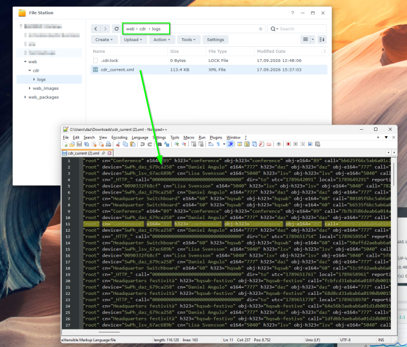Close the cdr_current (2).xml tab with red X
The image size is (407, 347).
point(109,154)
